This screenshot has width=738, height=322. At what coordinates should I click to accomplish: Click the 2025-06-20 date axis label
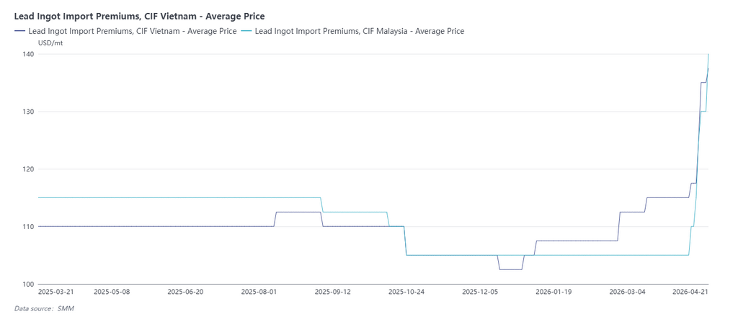[x=185, y=292]
